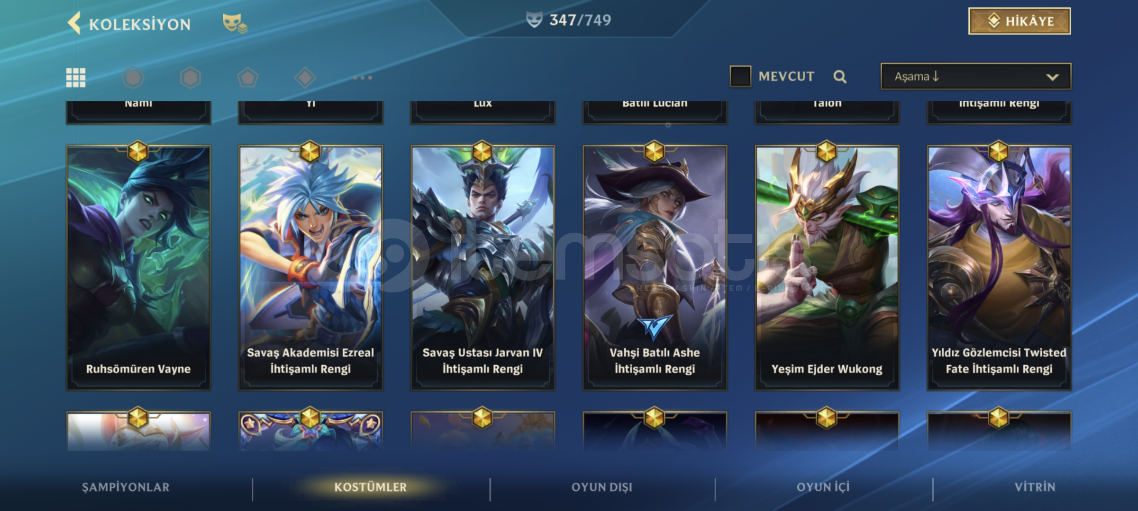The image size is (1138, 511).
Task: Switch to the ŞAMPİYONLAR tab
Action: pyautogui.click(x=126, y=487)
